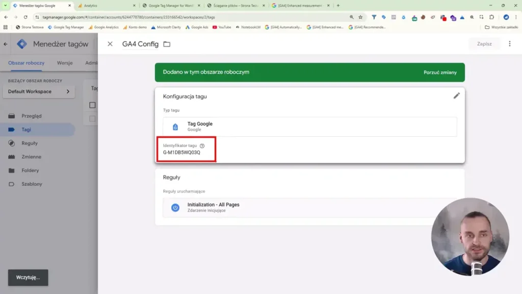
Task: Open the Initialization - All Pages trigger
Action: [309, 207]
